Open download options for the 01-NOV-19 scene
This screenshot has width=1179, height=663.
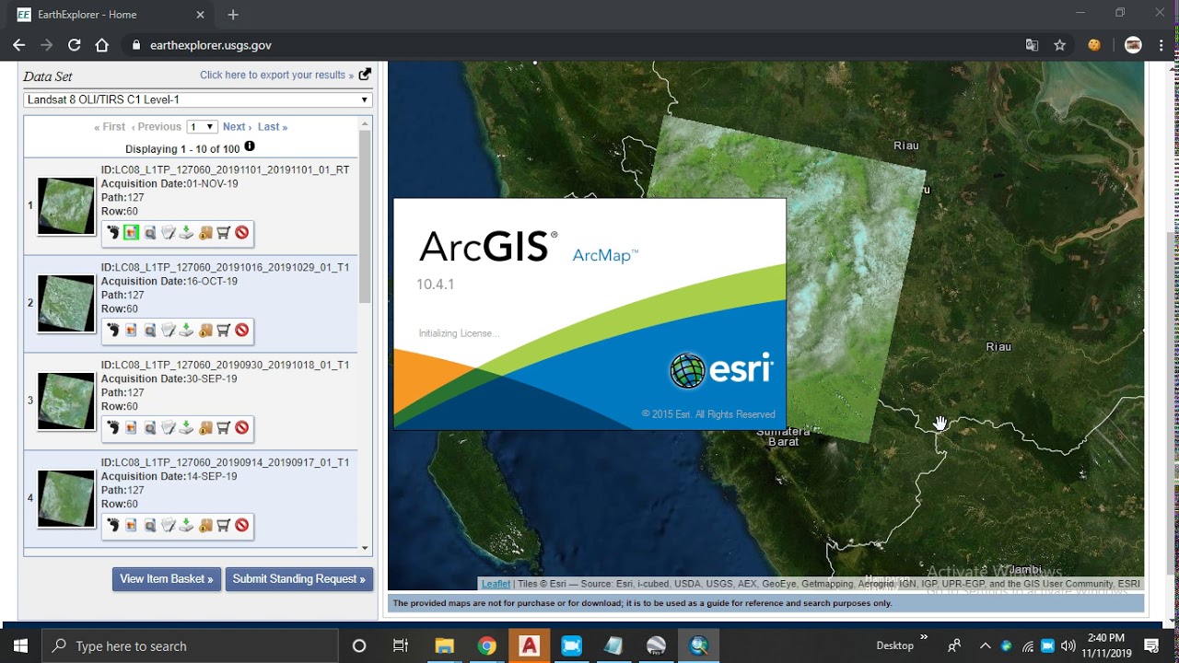tap(186, 233)
